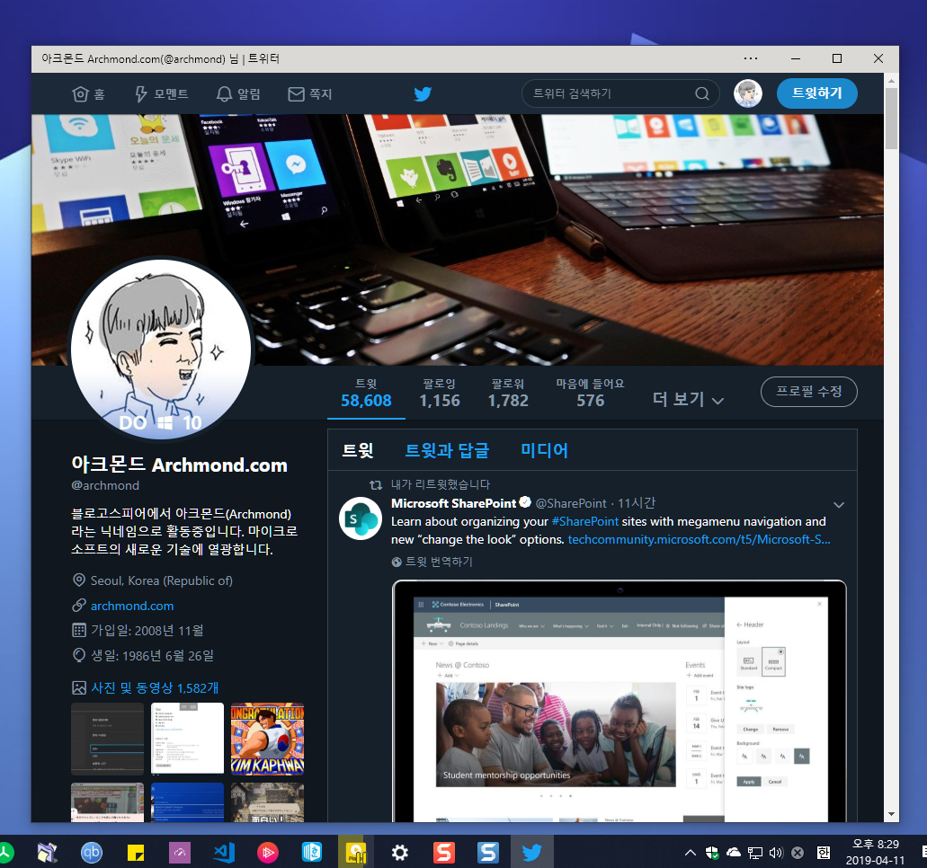Open the orange S app in taskbar

click(x=444, y=853)
